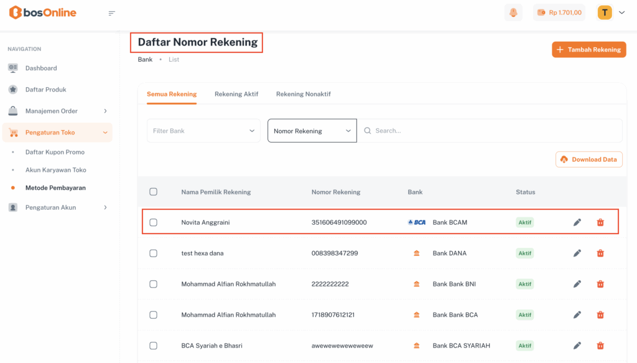637x363 pixels.
Task: Click trash icon for Bank Bank BNI row
Action: pyautogui.click(x=600, y=284)
